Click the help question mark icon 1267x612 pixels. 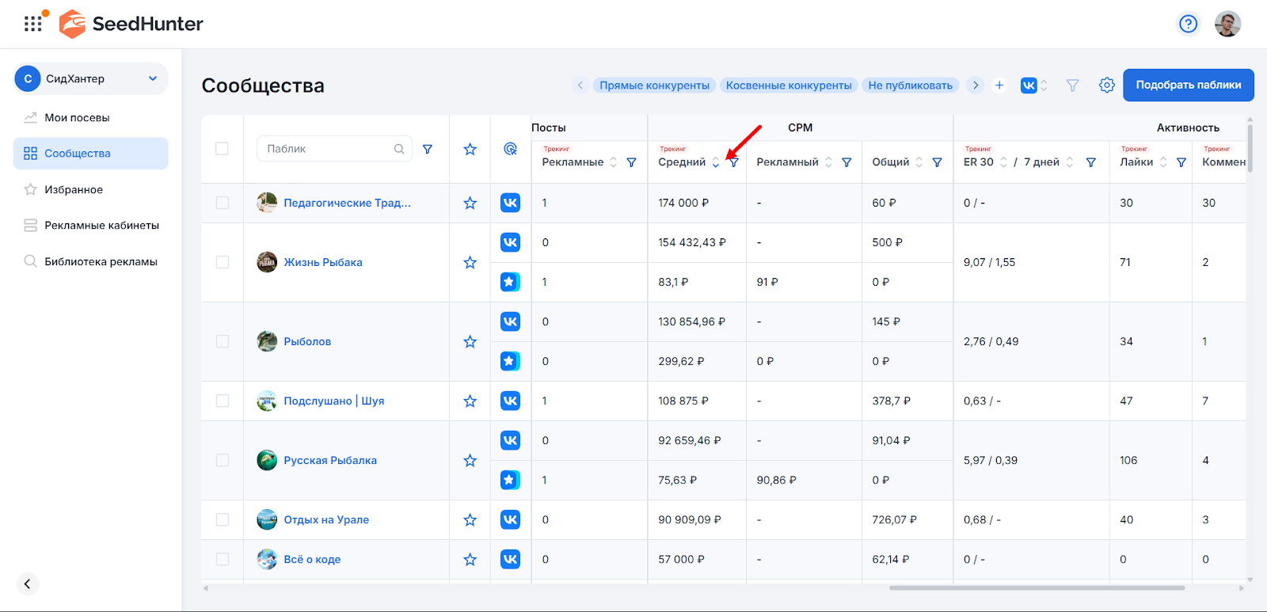pos(1188,24)
